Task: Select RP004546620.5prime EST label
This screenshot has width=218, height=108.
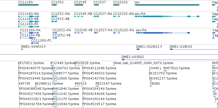Action: click(x=99, y=73)
